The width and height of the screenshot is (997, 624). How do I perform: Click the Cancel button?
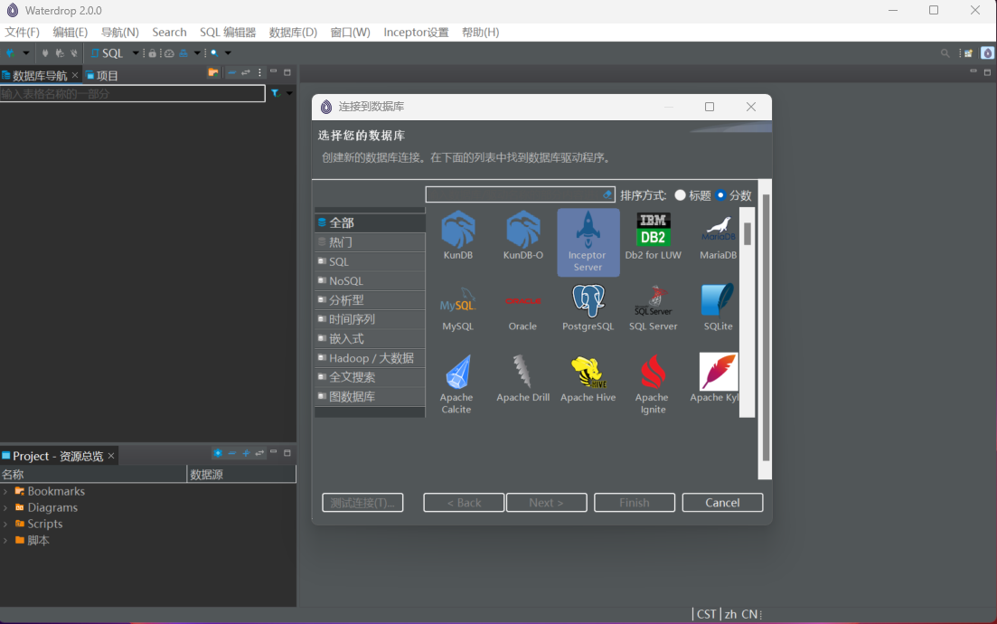click(722, 503)
